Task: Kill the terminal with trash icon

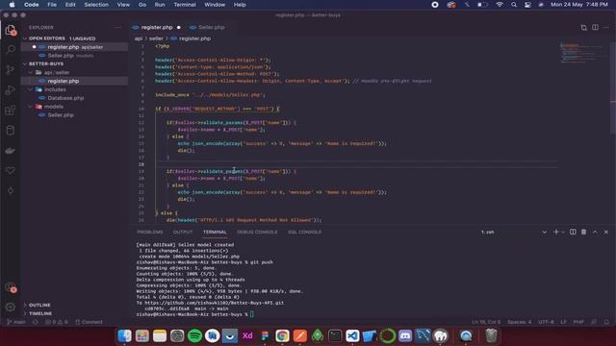Action: coord(584,232)
